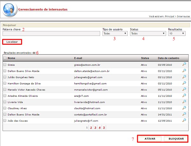Click the date 12/05/2011
This screenshot has height=146, width=191.
[165, 121]
